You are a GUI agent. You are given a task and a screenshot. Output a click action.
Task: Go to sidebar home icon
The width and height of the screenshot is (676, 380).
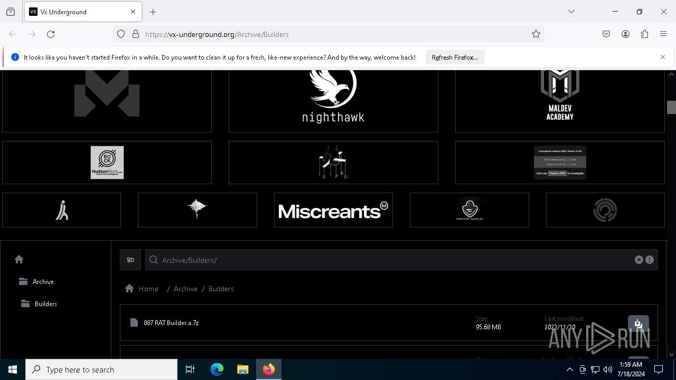click(x=19, y=259)
